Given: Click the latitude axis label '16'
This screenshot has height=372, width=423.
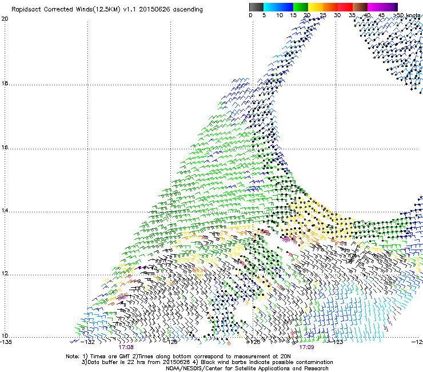Looking at the screenshot, I should click(5, 147).
